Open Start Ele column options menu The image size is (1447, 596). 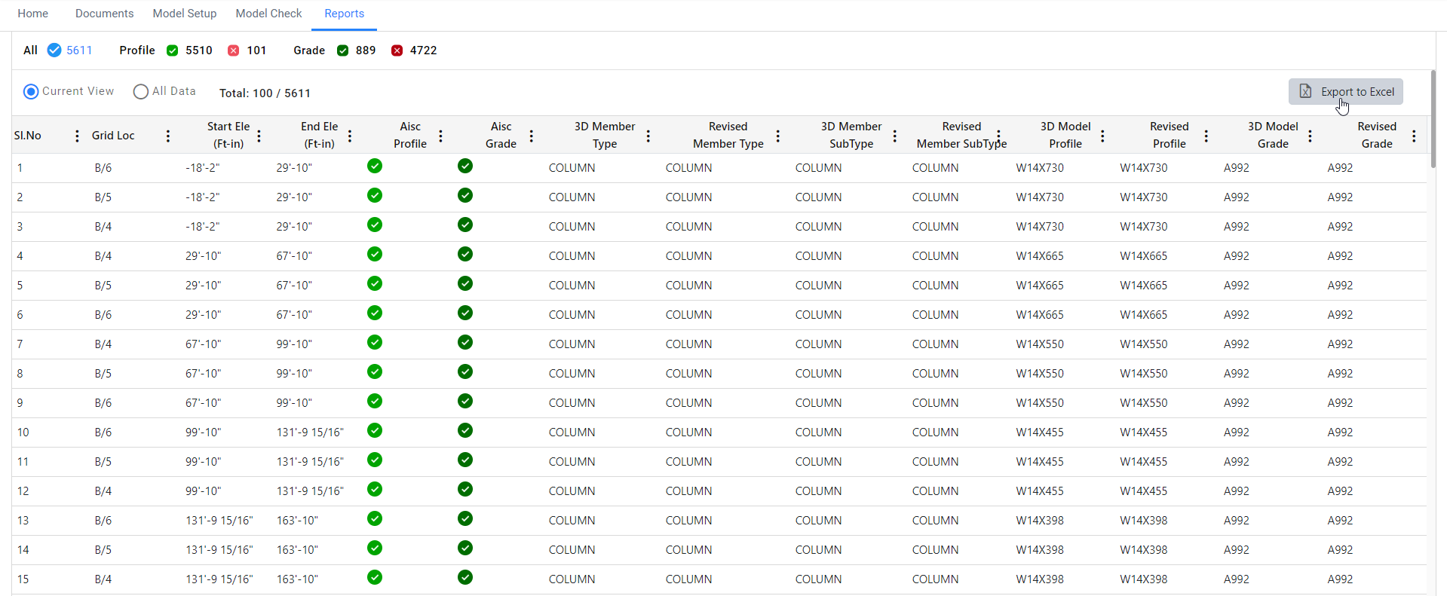point(259,136)
